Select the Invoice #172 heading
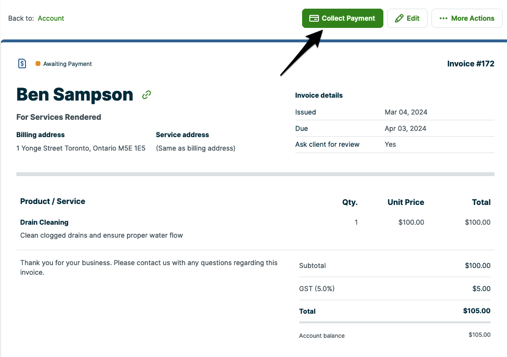Screen dimensions: 507x357 pos(470,64)
